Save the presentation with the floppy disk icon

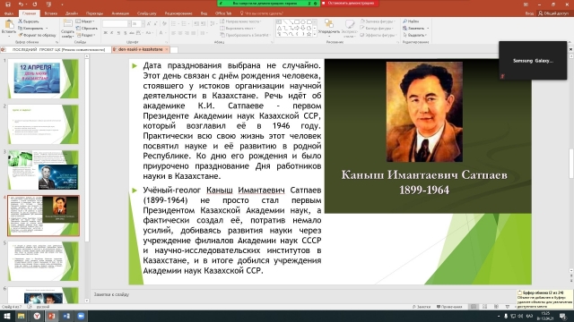tap(8, 4)
